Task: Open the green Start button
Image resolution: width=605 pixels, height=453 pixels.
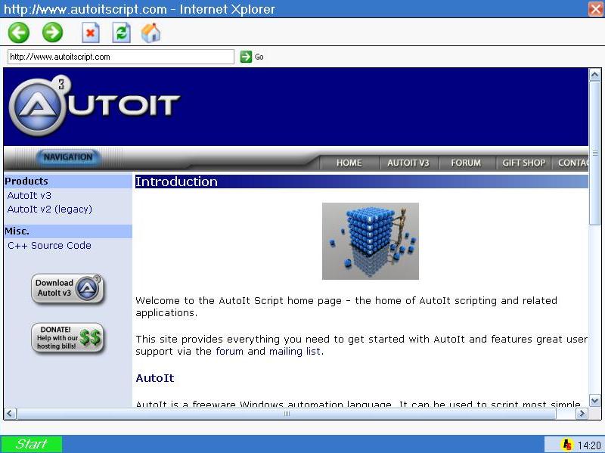Action: pos(31,444)
